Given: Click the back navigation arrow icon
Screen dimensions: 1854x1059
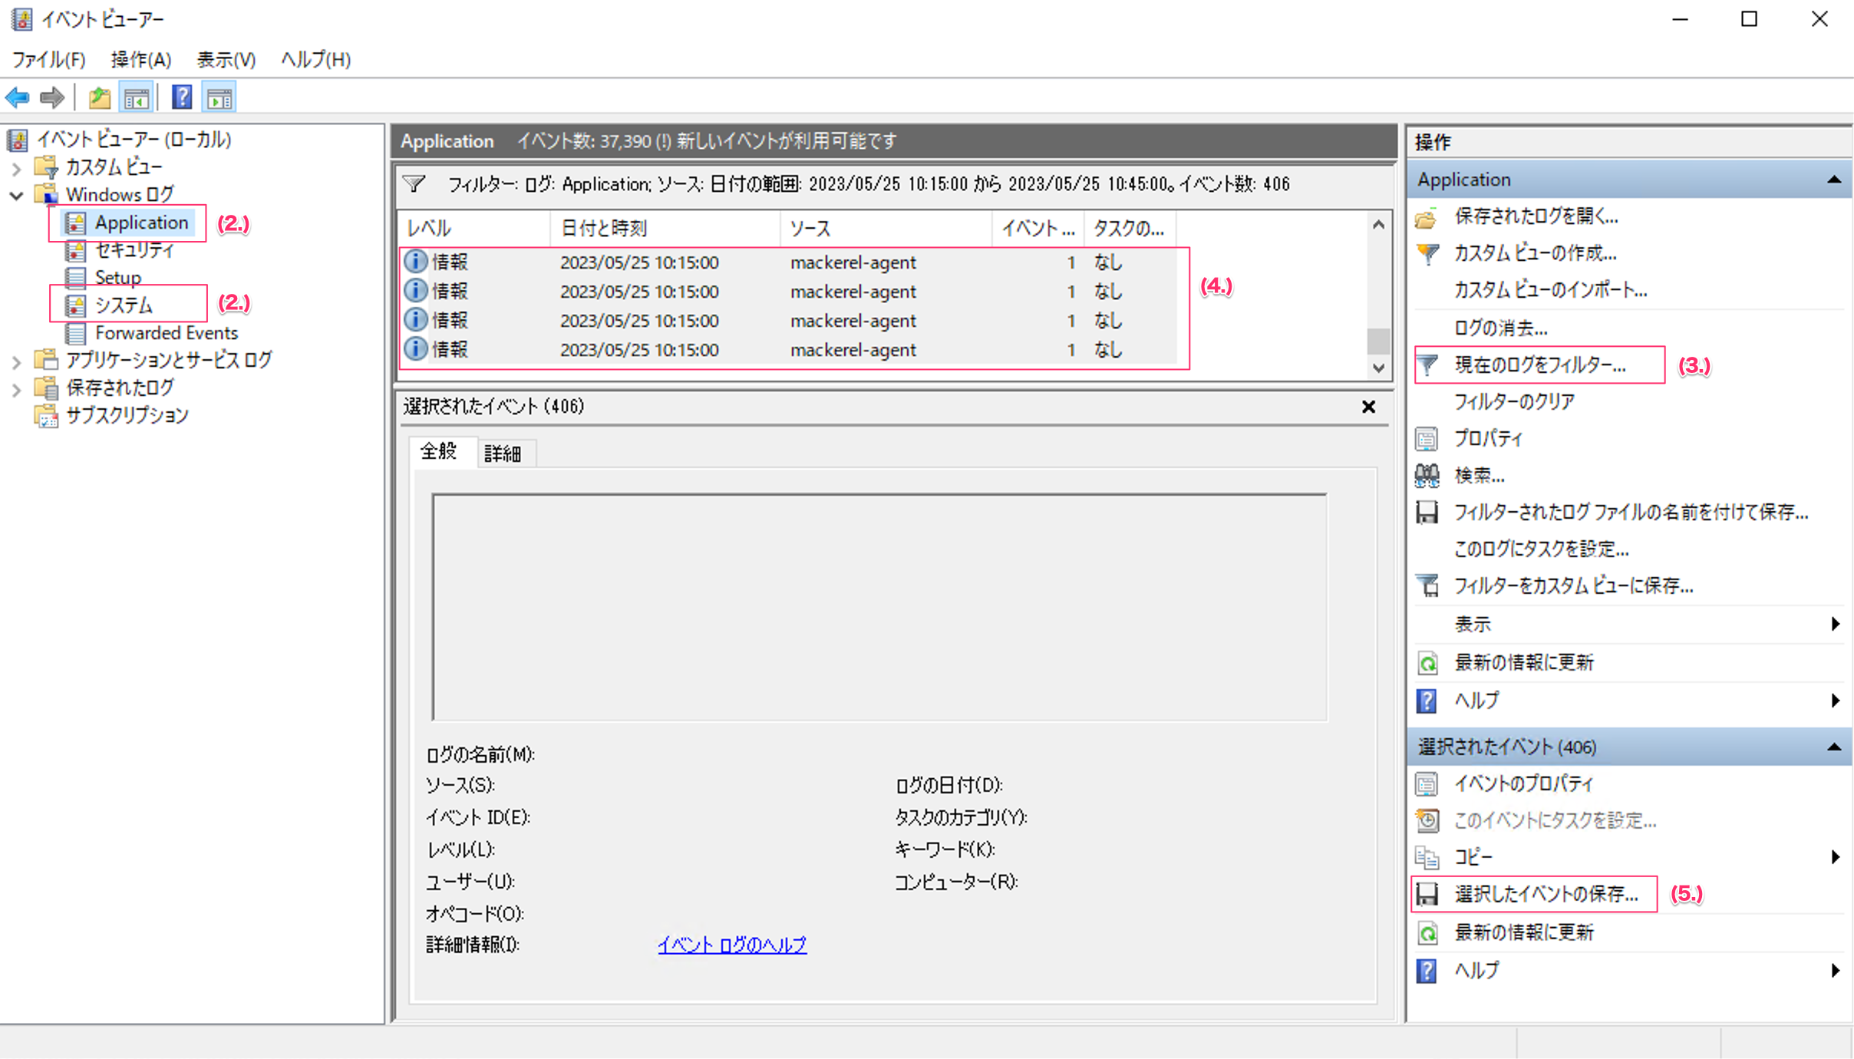Looking at the screenshot, I should pos(16,97).
